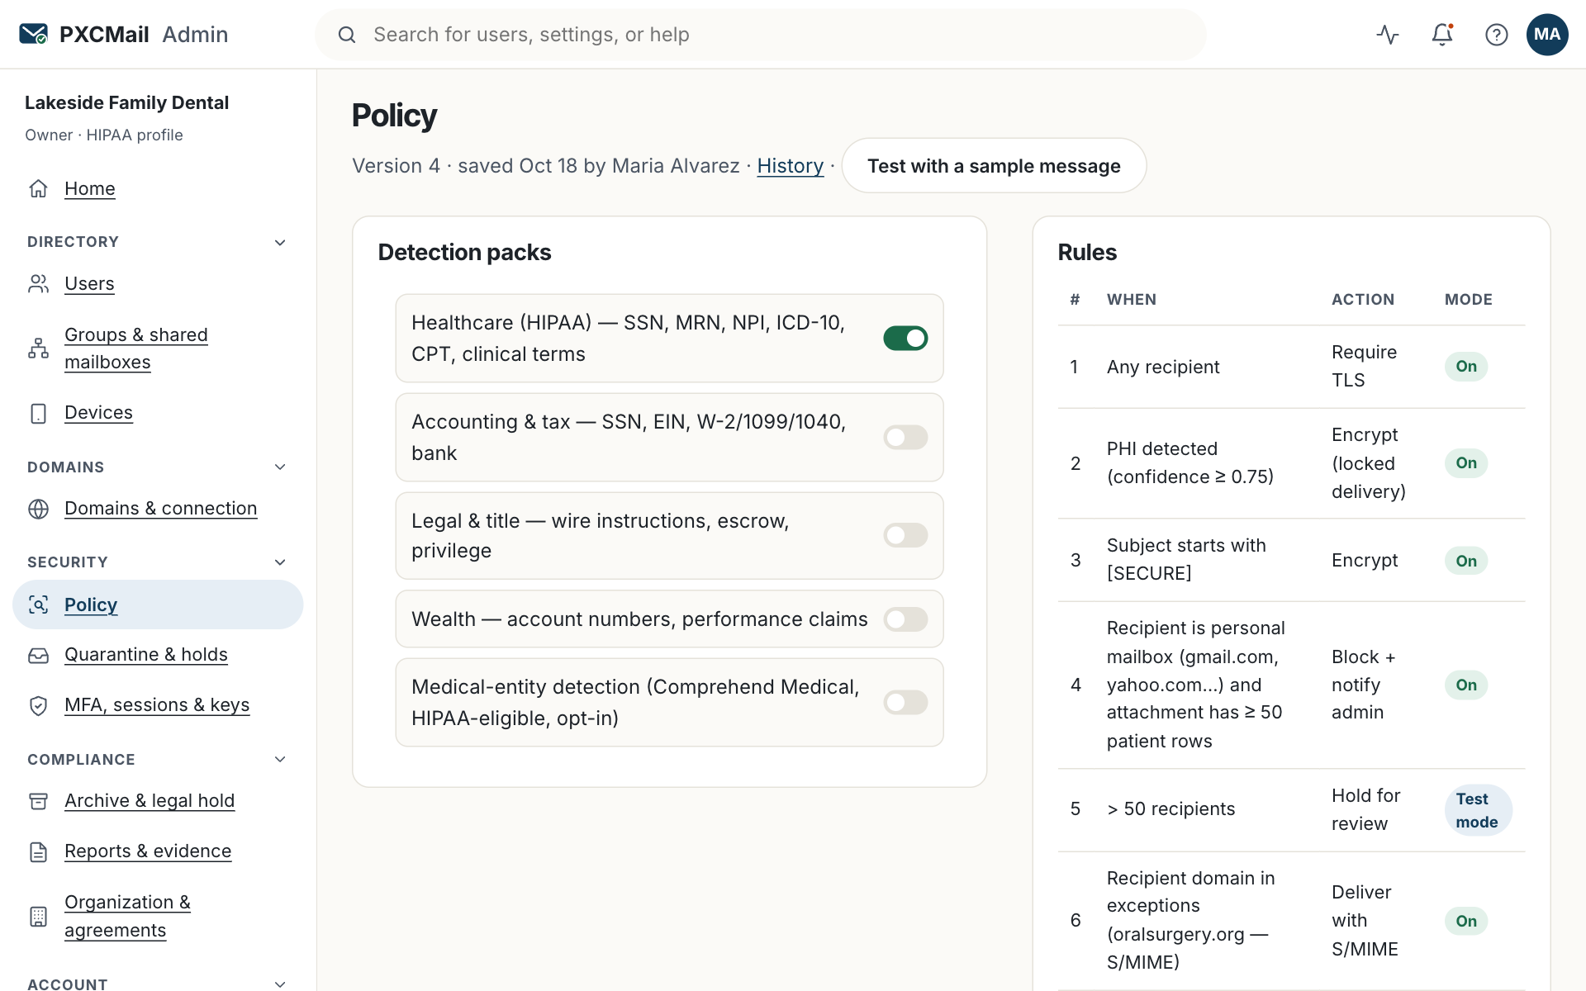This screenshot has width=1586, height=991.
Task: Disable the Healthcare (HIPAA) detection pack toggle
Action: 905,338
